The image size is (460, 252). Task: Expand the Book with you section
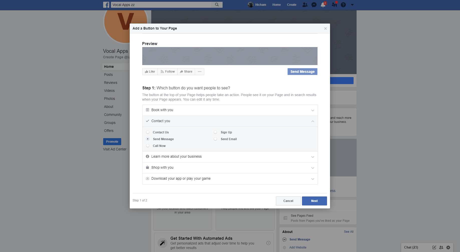pyautogui.click(x=230, y=110)
